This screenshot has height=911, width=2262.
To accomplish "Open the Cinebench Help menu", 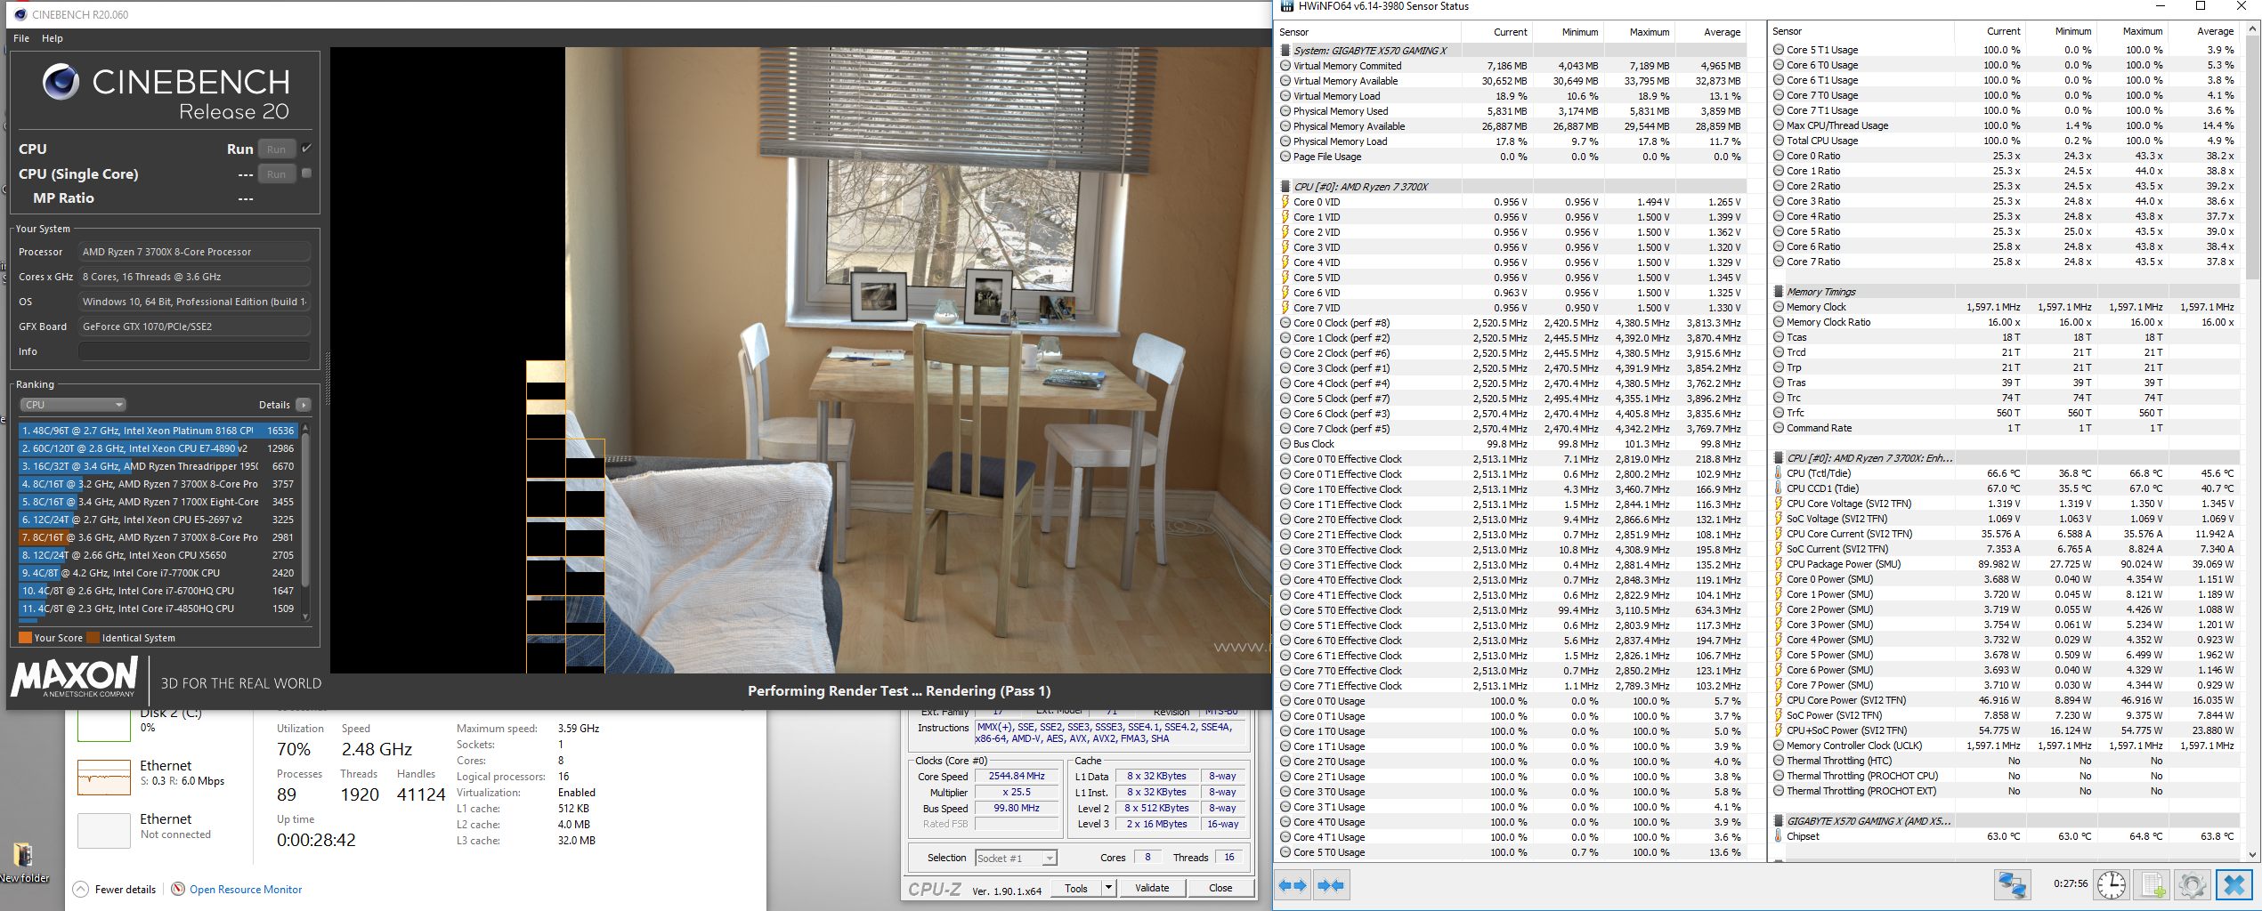I will tap(53, 38).
